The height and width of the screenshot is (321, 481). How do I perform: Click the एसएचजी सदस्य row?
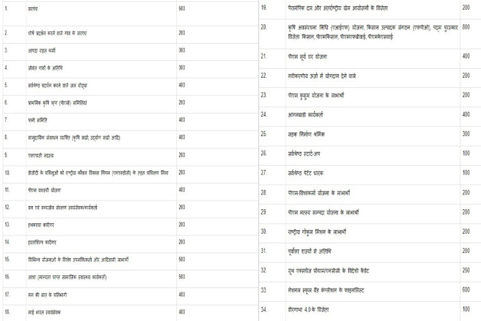(130, 157)
